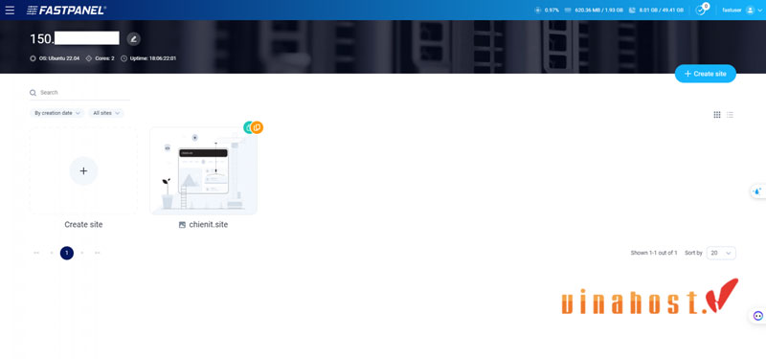The width and height of the screenshot is (766, 359).
Task: Click the CPU usage indicator icon
Action: 538,10
